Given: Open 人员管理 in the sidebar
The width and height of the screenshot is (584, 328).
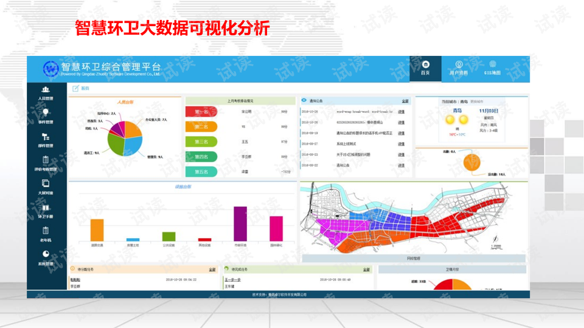Looking at the screenshot, I should pyautogui.click(x=46, y=94).
